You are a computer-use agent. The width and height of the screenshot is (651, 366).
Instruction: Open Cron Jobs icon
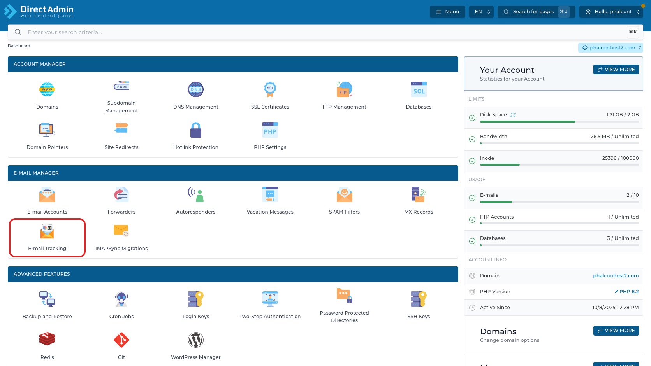(x=121, y=299)
